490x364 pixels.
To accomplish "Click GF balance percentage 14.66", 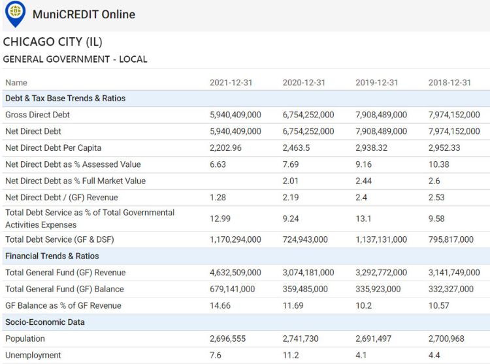I will (220, 306).
